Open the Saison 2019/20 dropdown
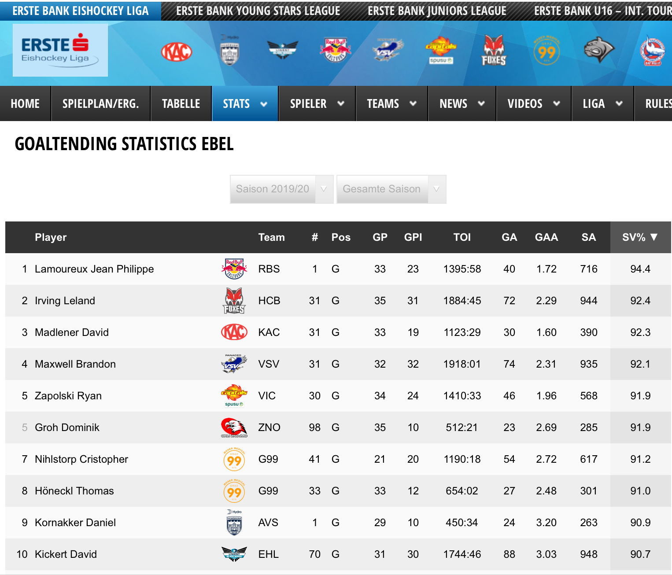672x575 pixels. pyautogui.click(x=281, y=189)
